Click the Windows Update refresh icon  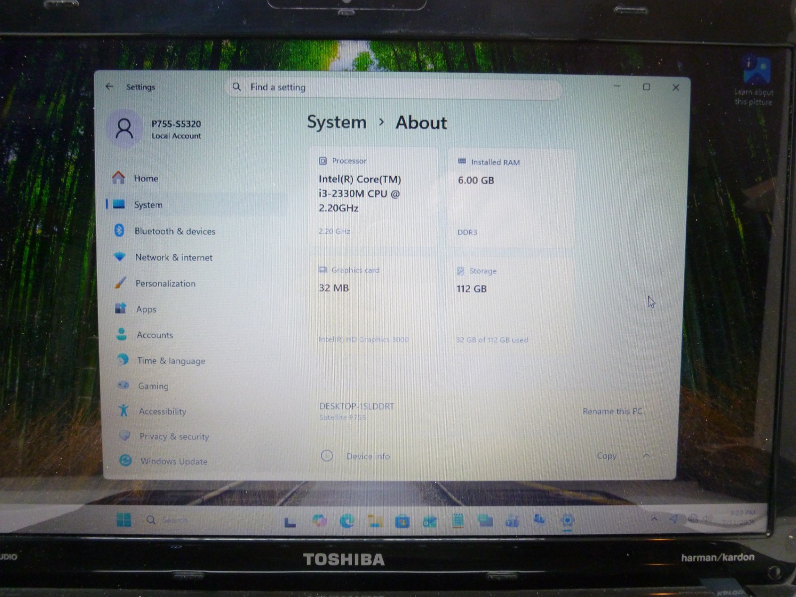pyautogui.click(x=125, y=460)
